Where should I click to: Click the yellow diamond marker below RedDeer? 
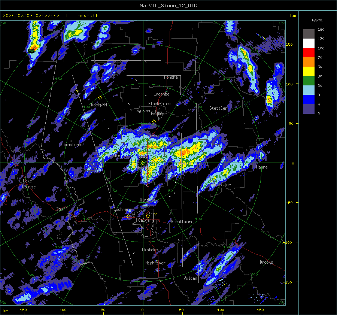coord(154,122)
